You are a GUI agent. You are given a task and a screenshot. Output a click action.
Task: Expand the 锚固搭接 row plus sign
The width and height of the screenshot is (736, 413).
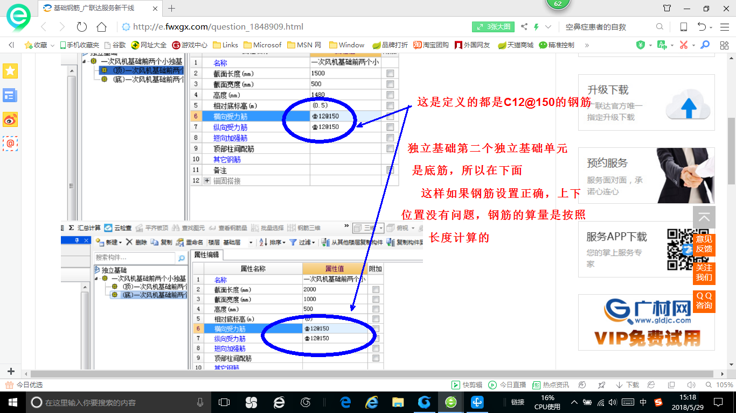(207, 181)
